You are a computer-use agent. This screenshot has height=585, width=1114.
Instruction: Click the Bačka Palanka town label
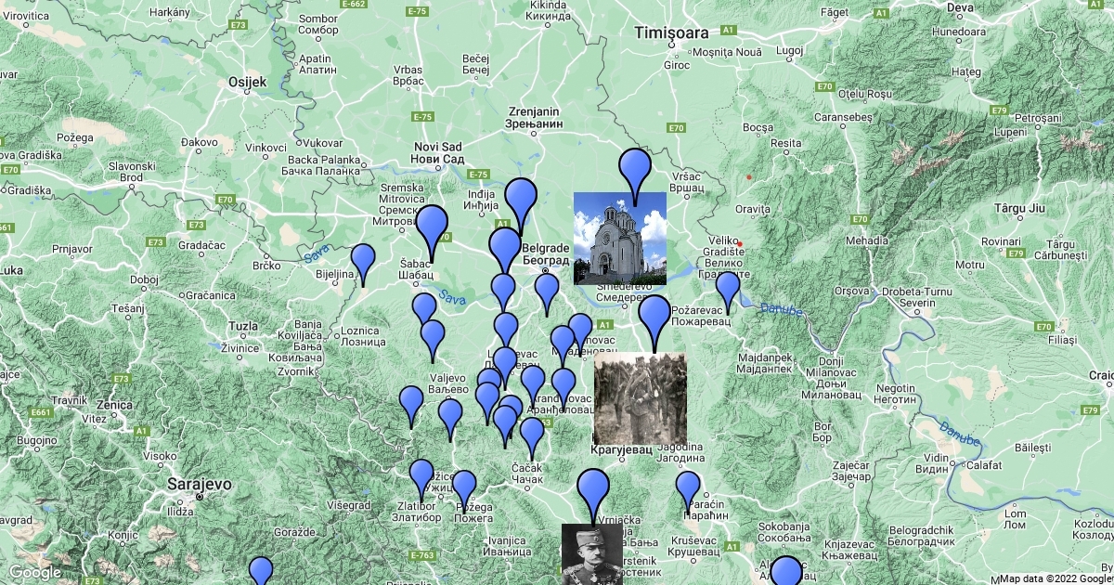pyautogui.click(x=320, y=165)
